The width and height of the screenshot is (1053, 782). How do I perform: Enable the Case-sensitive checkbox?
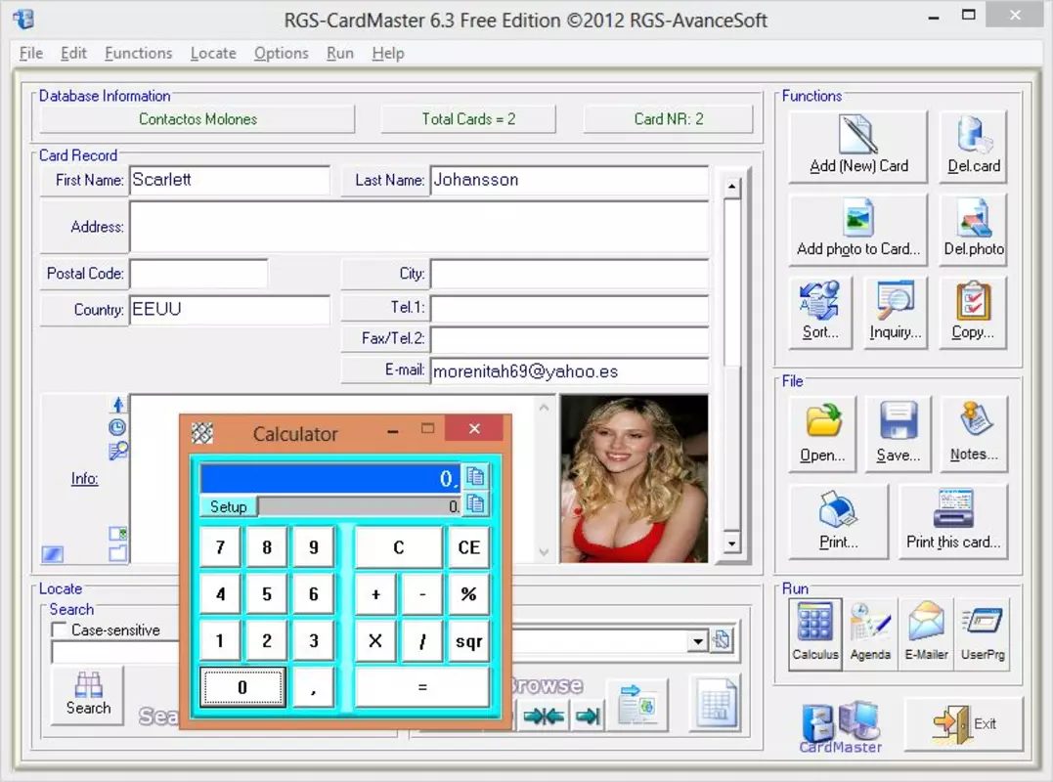(59, 630)
